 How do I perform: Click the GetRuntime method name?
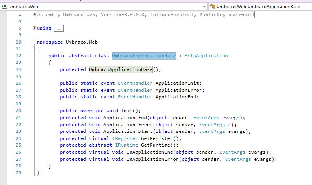click(x=156, y=145)
